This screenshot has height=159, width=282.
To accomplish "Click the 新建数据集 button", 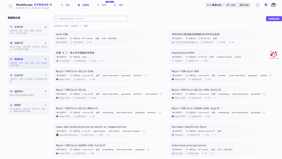I will pos(274,19).
